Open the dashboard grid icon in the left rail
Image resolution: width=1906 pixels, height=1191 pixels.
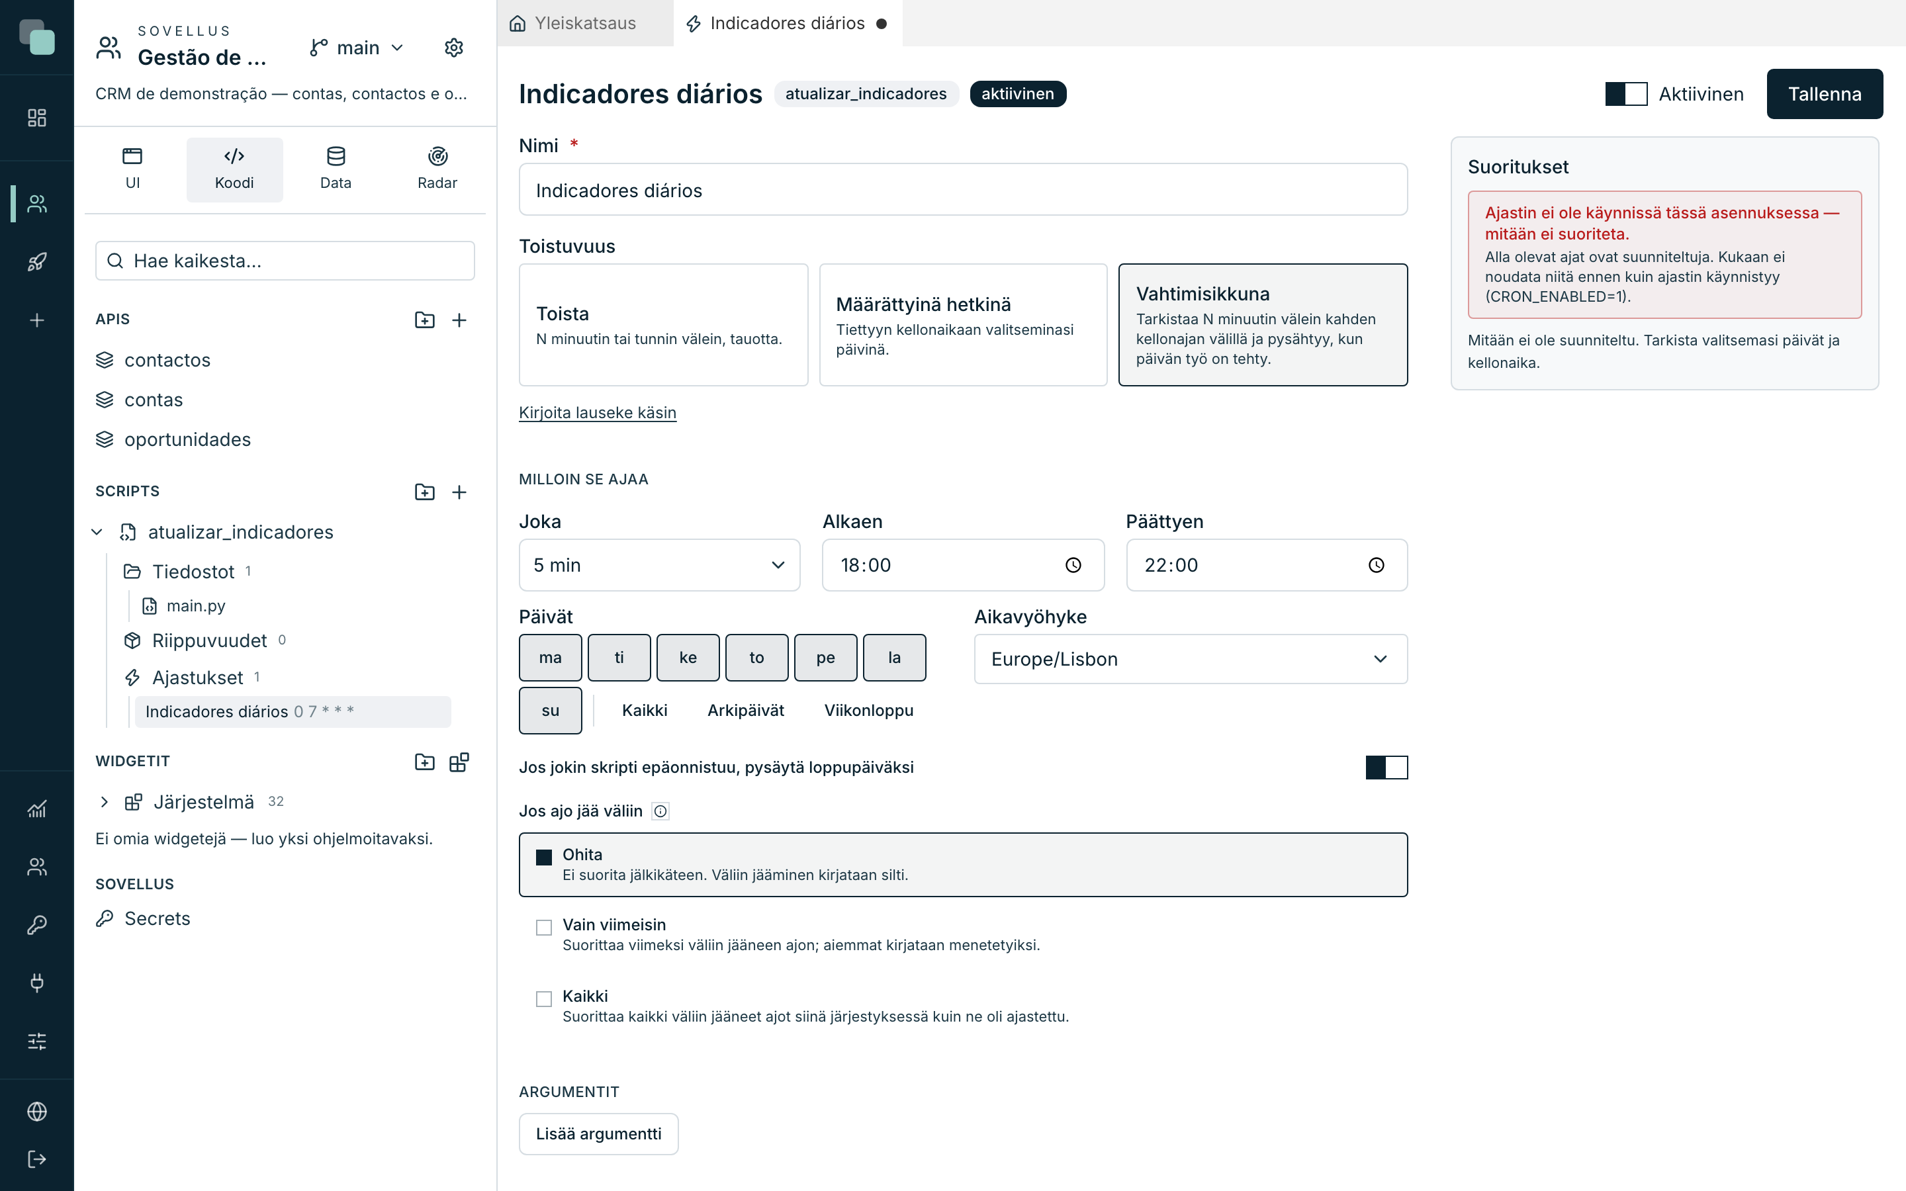[37, 117]
